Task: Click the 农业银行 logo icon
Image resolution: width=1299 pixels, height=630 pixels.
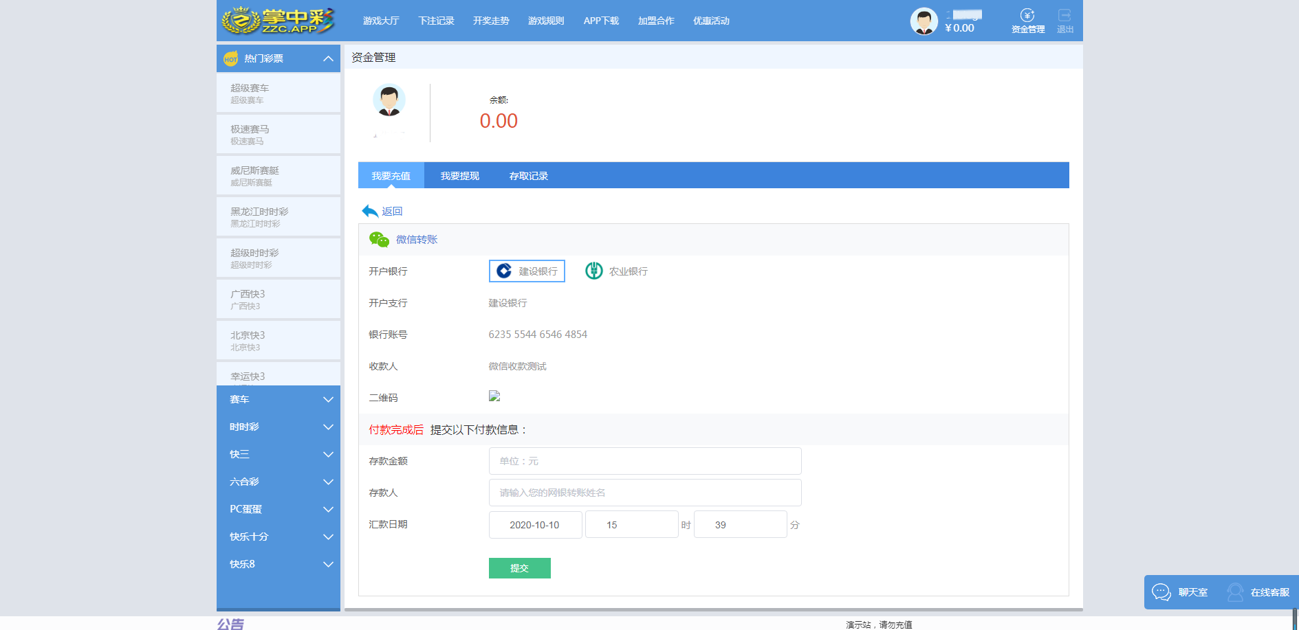Action: tap(594, 271)
